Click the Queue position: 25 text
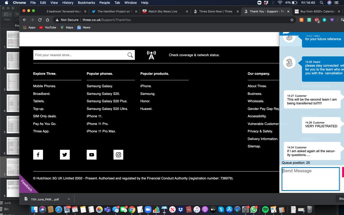The image size is (344, 215). point(296,163)
